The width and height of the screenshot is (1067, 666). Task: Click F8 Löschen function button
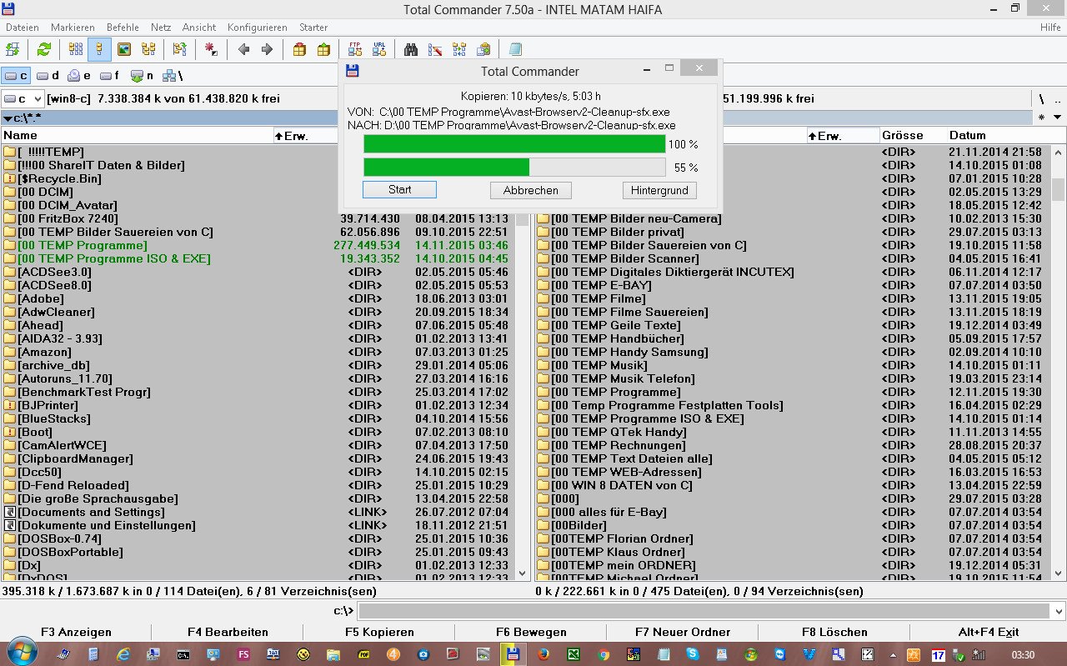coord(834,632)
